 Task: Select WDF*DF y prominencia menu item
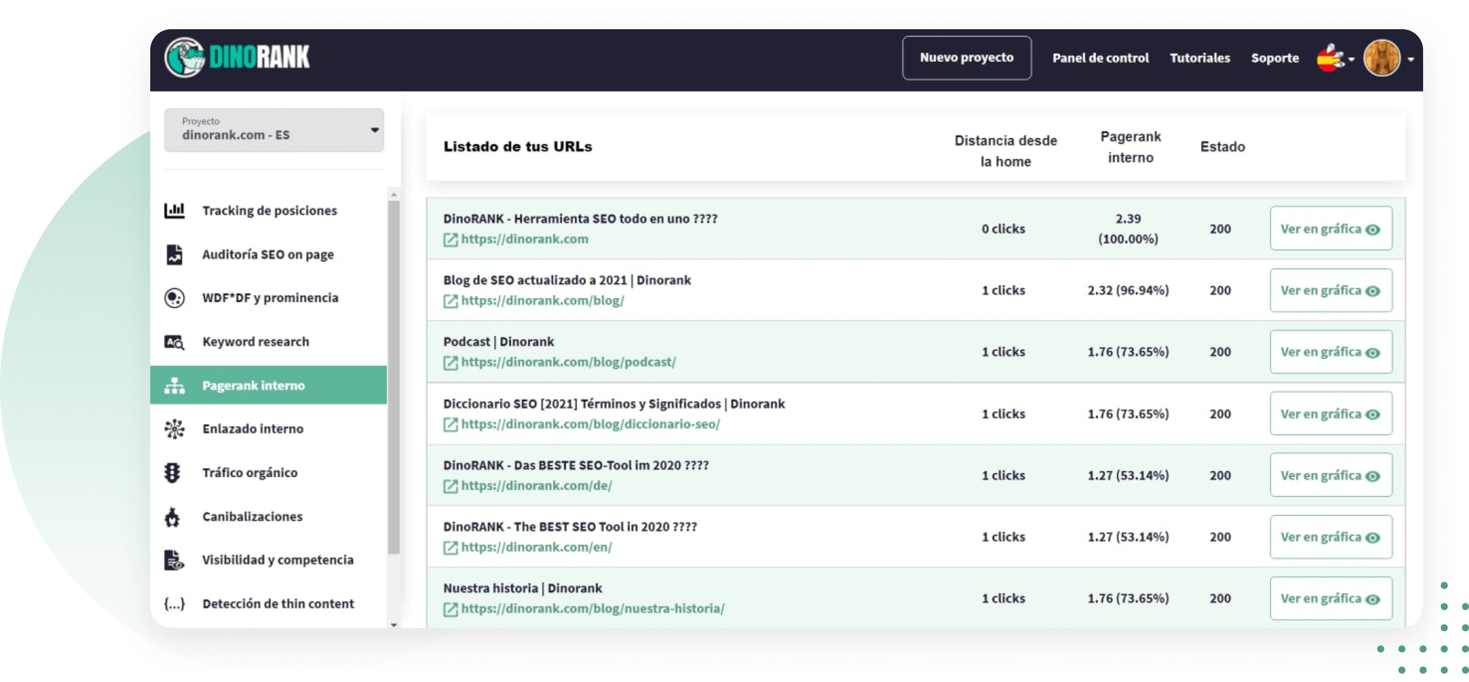tap(269, 298)
